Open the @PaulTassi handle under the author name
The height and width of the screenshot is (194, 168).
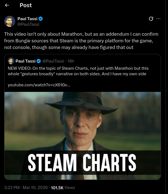(x=28, y=24)
